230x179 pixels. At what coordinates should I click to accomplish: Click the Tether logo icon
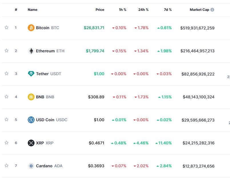coord(31,74)
